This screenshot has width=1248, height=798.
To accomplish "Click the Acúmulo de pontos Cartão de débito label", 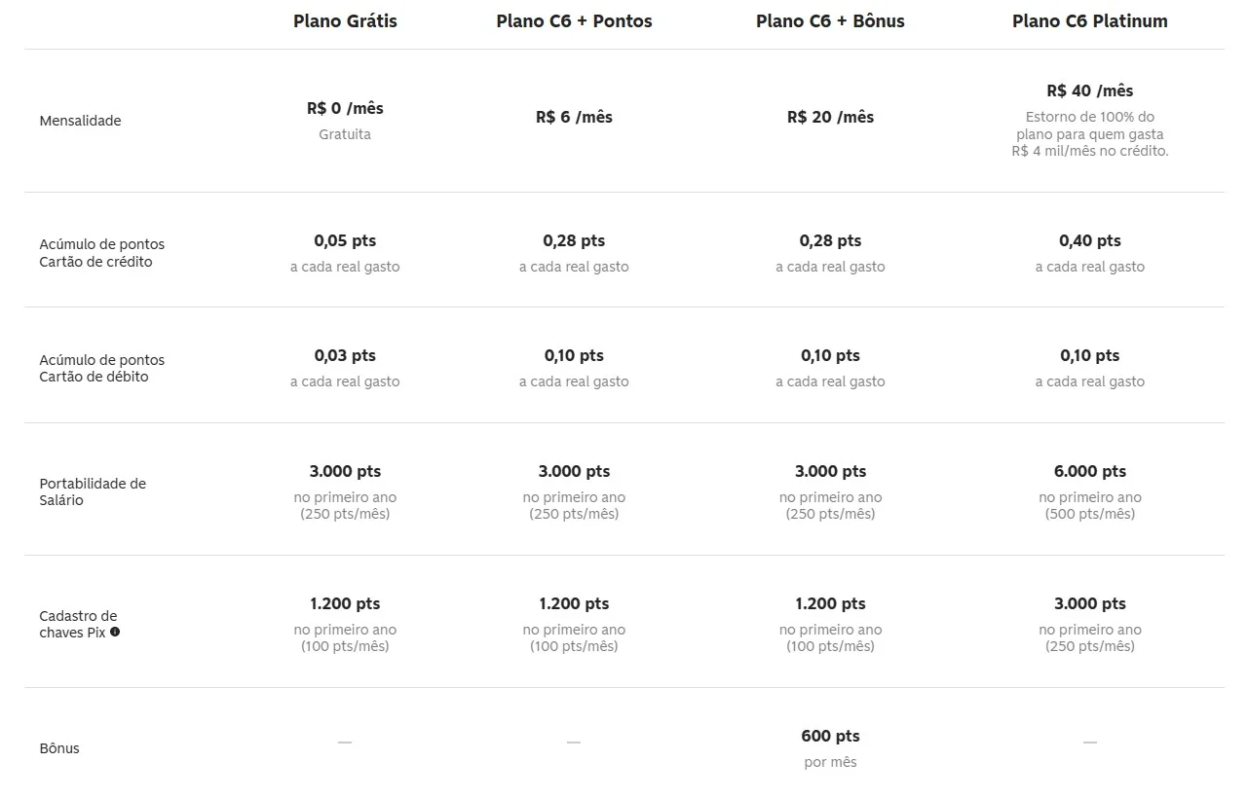I will point(102,368).
